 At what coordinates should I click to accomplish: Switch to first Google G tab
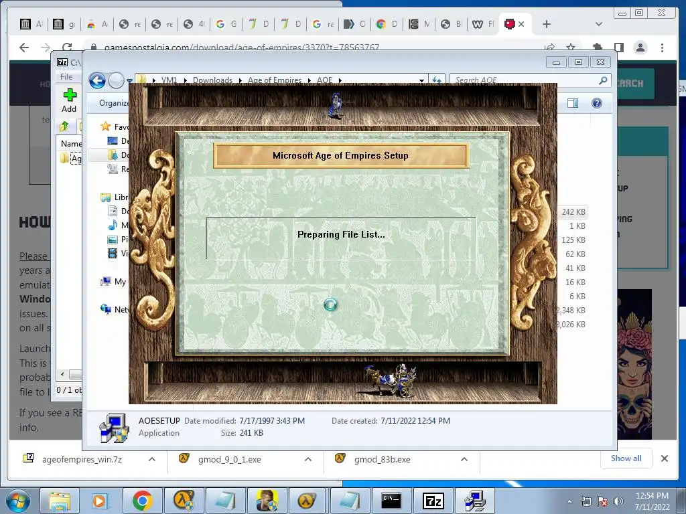pyautogui.click(x=226, y=24)
